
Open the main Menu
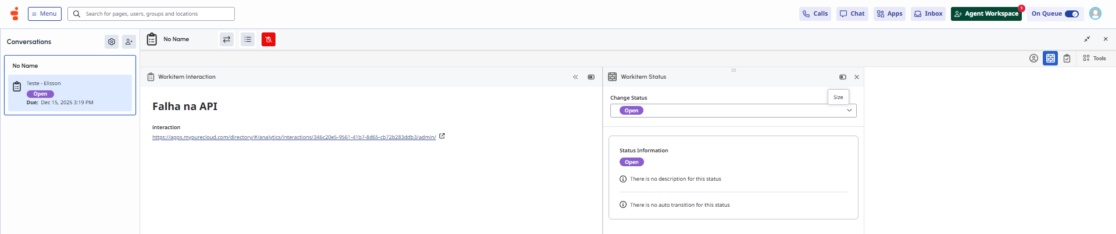click(45, 14)
